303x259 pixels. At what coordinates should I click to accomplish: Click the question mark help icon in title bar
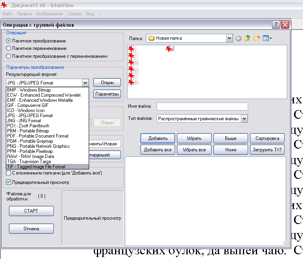(276, 25)
